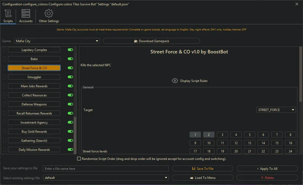
Task: Open the Scripts tab icon
Action: (8, 13)
